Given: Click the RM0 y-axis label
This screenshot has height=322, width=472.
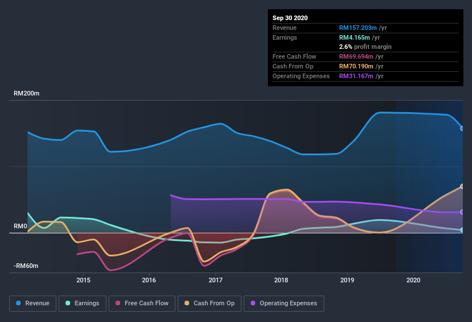Looking at the screenshot, I should point(20,226).
